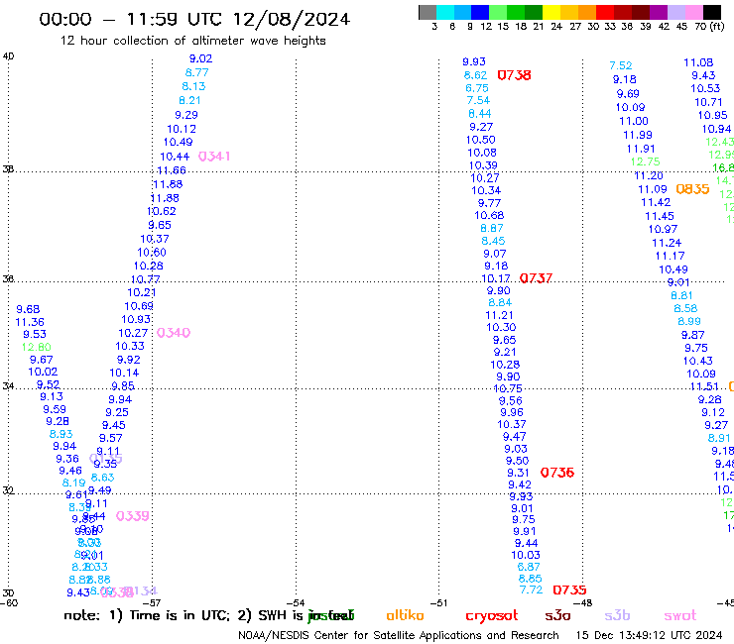Click the 11.36 wave height value
The image size is (734, 644).
(x=30, y=322)
